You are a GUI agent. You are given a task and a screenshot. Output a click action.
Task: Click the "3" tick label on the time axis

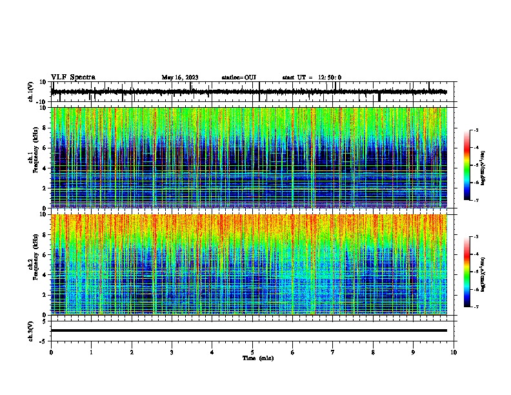[x=172, y=352]
